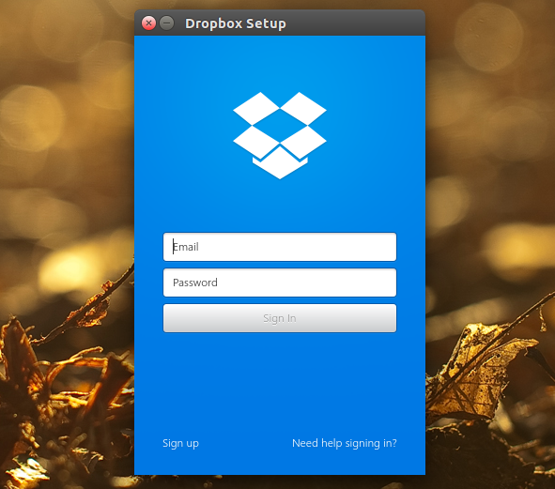Open the Sign up link
The image size is (555, 489).
(180, 443)
